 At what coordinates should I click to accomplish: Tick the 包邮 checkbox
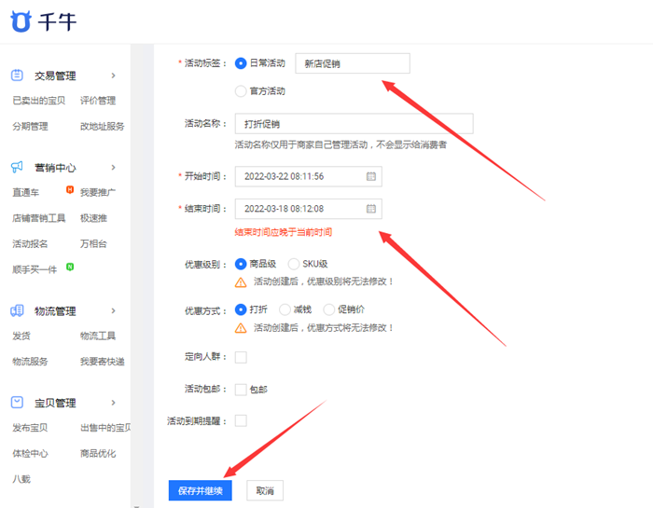[241, 389]
